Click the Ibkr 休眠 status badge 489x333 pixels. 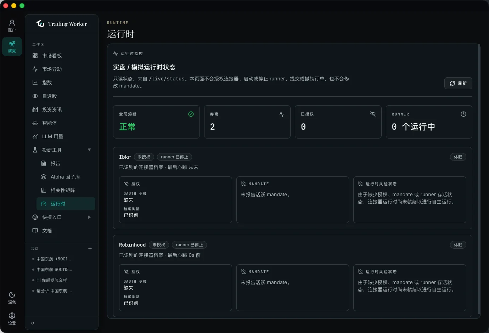pos(458,157)
